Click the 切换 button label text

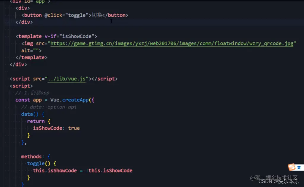[x=97, y=15]
